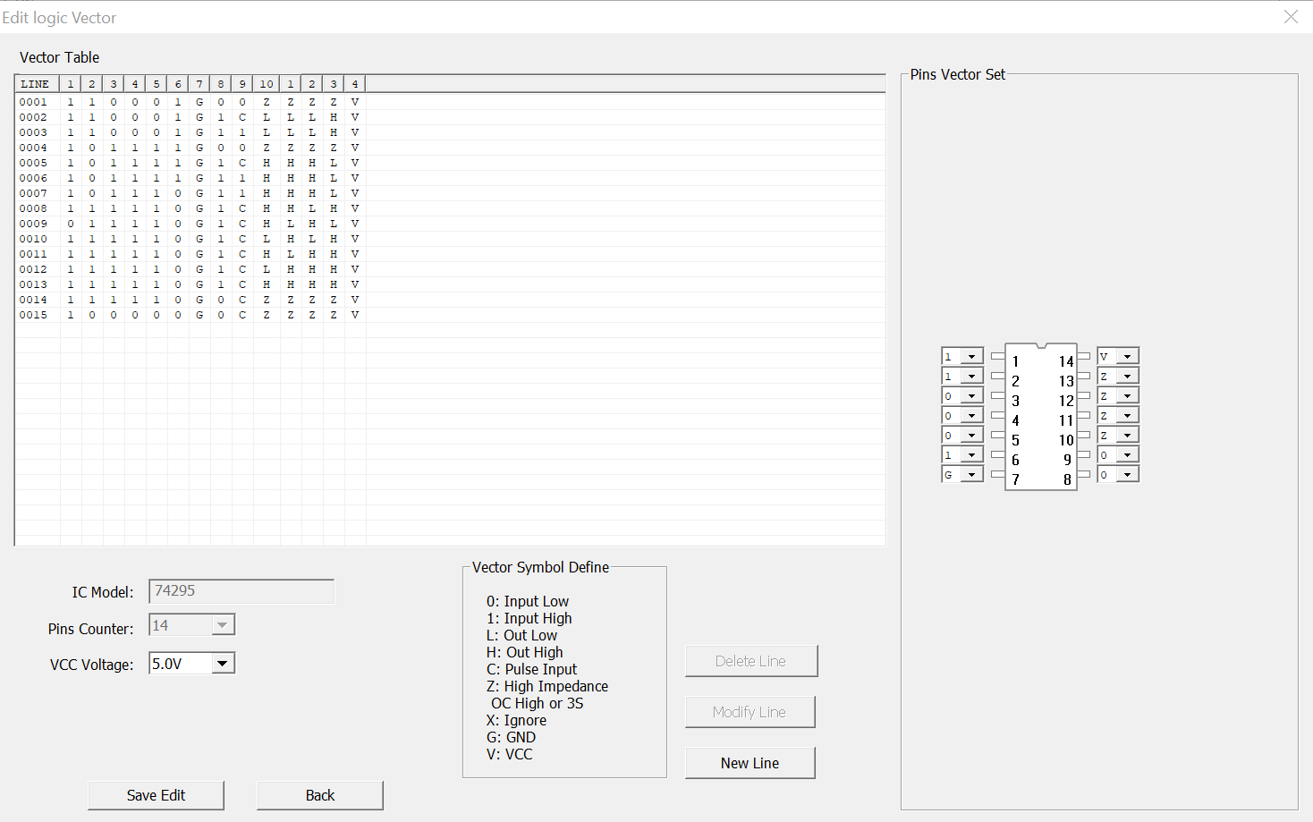Open the pin 8 value dropdown
Image resolution: width=1313 pixels, height=822 pixels.
tap(1127, 475)
